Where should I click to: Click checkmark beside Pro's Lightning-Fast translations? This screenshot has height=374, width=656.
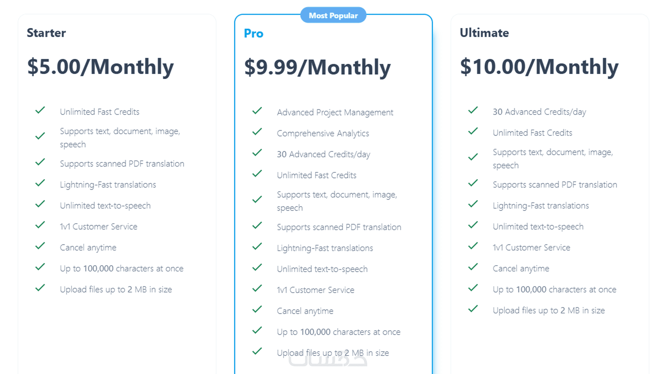(x=257, y=247)
